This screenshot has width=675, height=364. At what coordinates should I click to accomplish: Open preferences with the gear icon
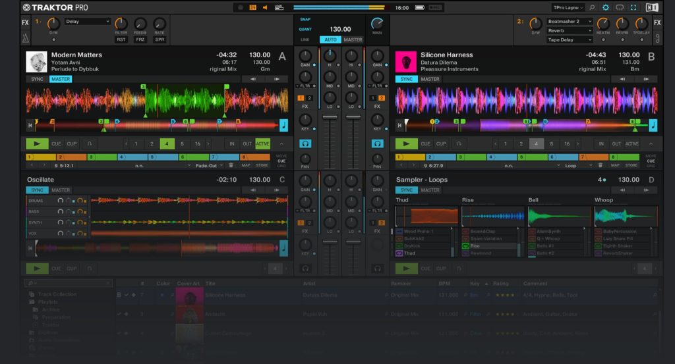pyautogui.click(x=606, y=7)
